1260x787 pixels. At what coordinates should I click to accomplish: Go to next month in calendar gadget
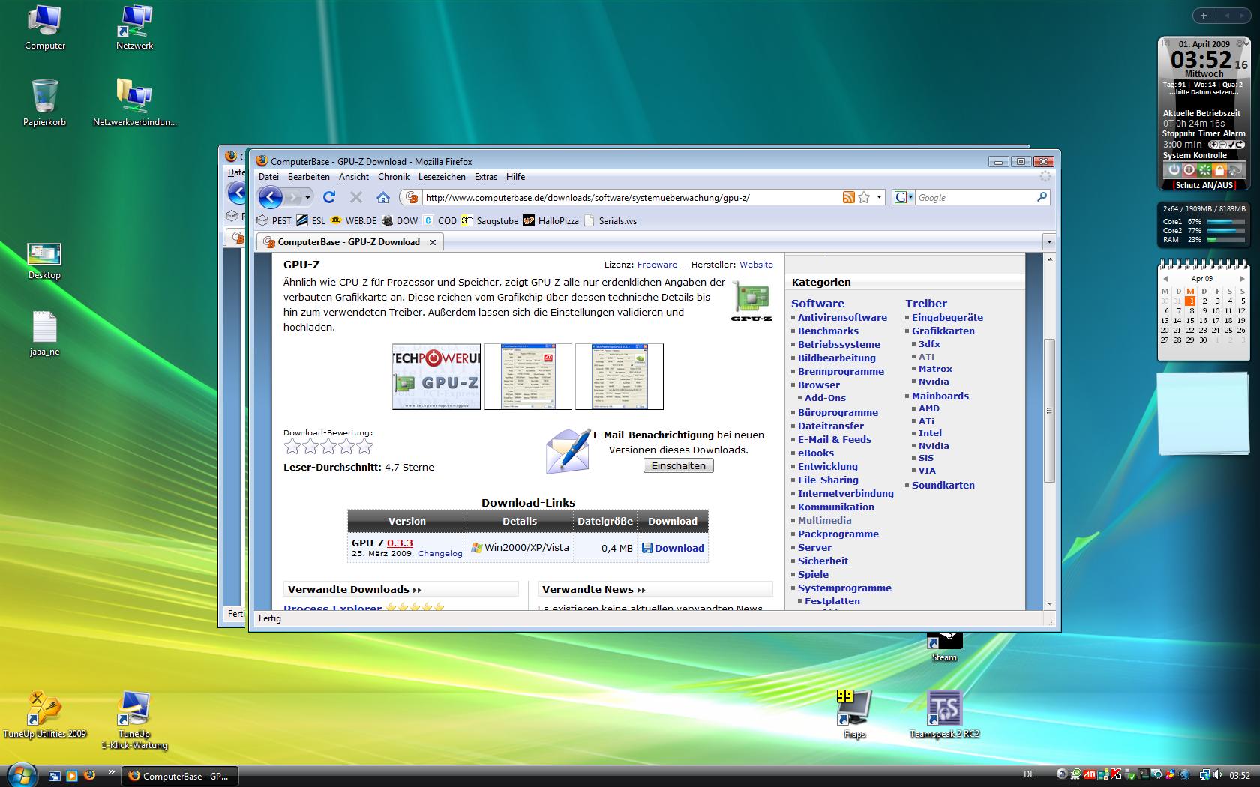click(1242, 279)
